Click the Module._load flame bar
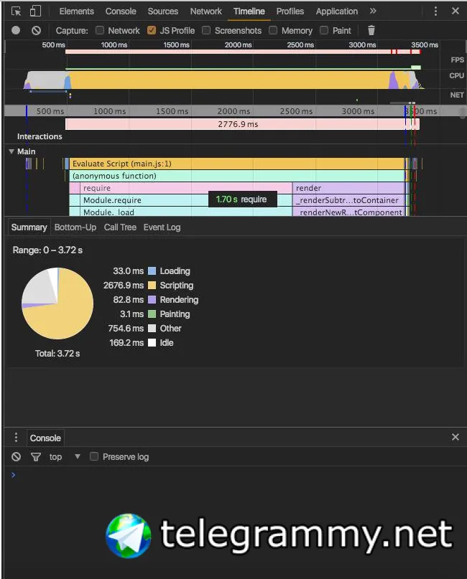 point(186,212)
